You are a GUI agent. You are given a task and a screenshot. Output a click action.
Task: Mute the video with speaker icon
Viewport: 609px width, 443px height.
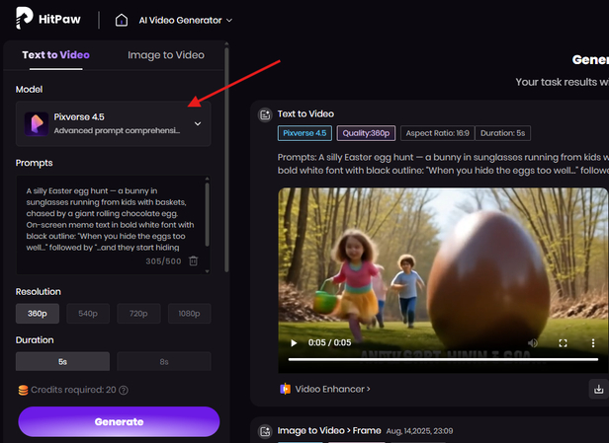tap(533, 343)
